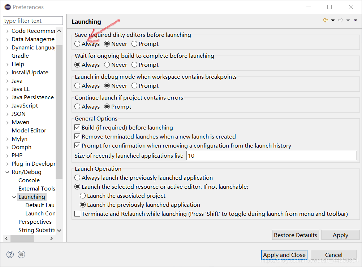Screen dimensions: 362x267
Task: Expand the Data Management tree node
Action: click(7, 39)
